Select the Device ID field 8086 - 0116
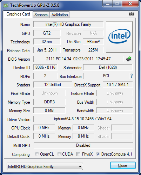Viewport: 141px width, 175px height. (x=45, y=67)
